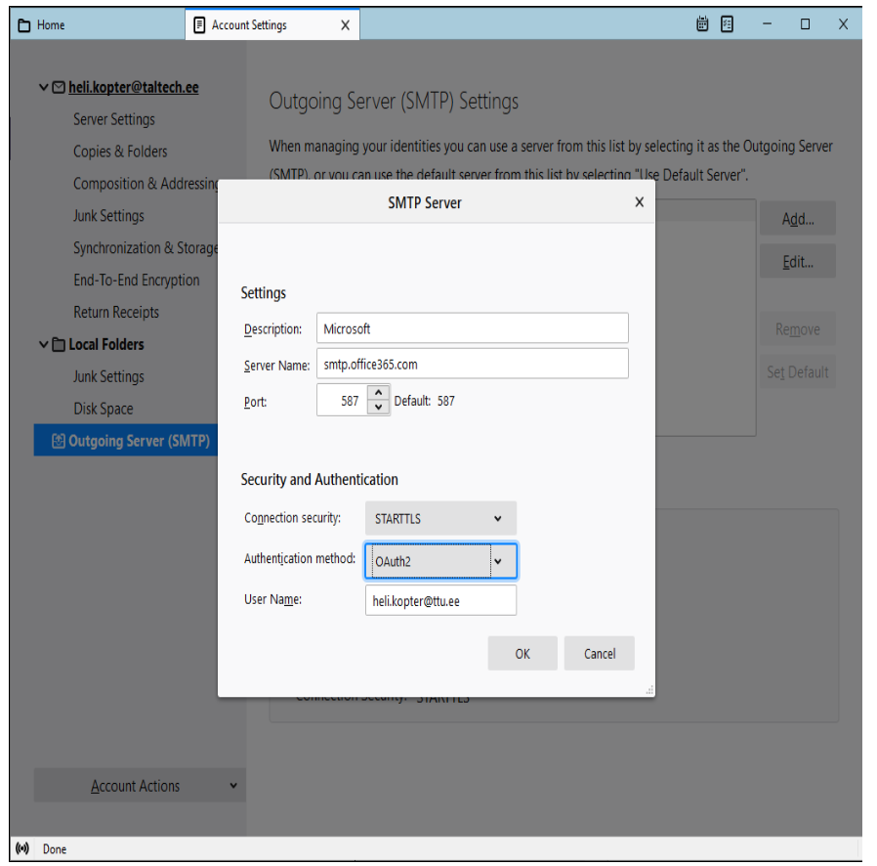This screenshot has width=877, height=866.
Task: Click the 'Outgoing Server (SMTP) Settings' heading
Action: (x=394, y=102)
